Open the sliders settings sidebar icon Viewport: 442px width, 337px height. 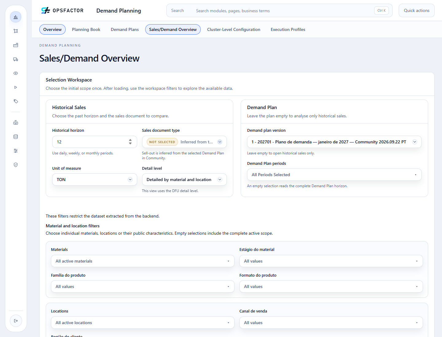[16, 151]
